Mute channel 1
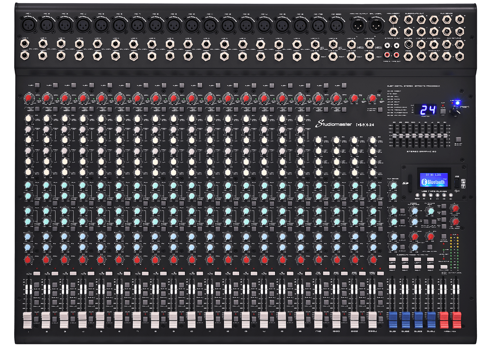This screenshot has height=357, width=489. point(37,274)
